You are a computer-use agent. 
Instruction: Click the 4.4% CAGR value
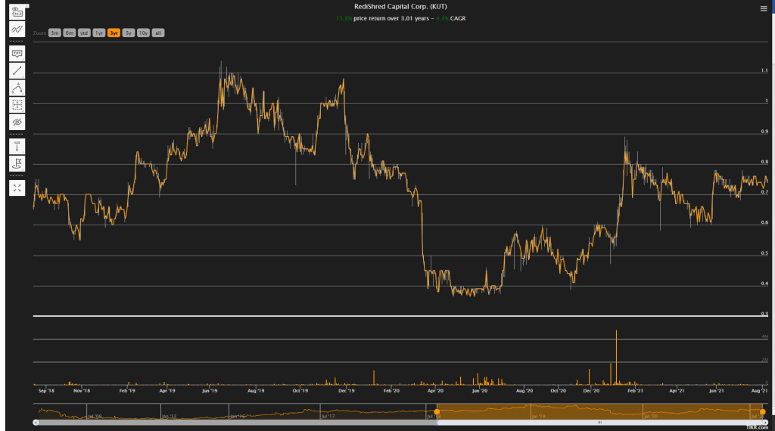click(x=442, y=18)
